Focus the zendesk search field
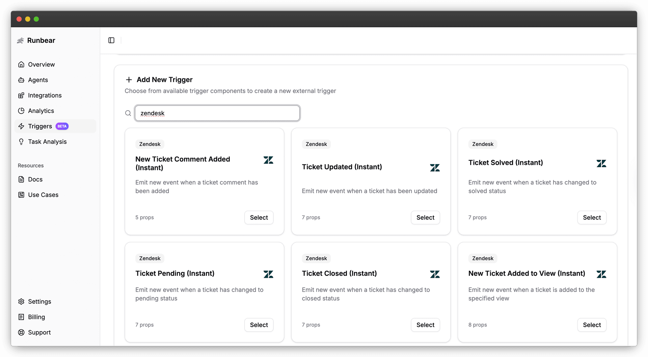This screenshot has width=648, height=357. click(217, 113)
